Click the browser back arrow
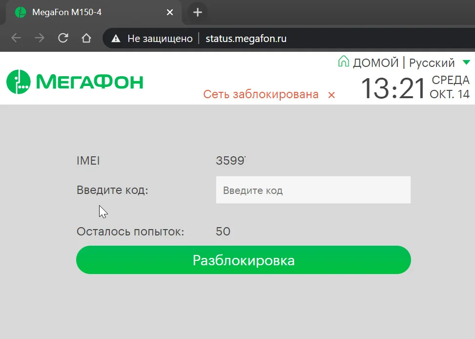Image resolution: width=475 pixels, height=339 pixels. [x=16, y=38]
